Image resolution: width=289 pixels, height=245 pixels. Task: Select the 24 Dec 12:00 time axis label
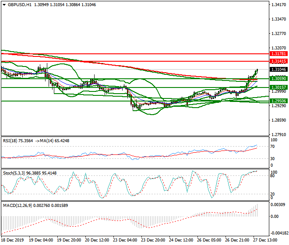pos(181,240)
